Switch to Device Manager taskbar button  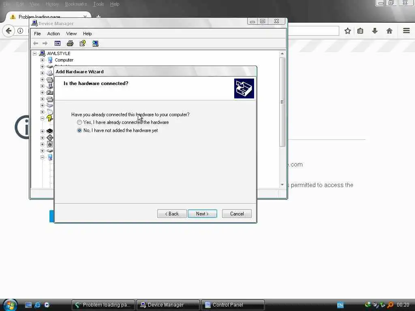tap(168, 305)
